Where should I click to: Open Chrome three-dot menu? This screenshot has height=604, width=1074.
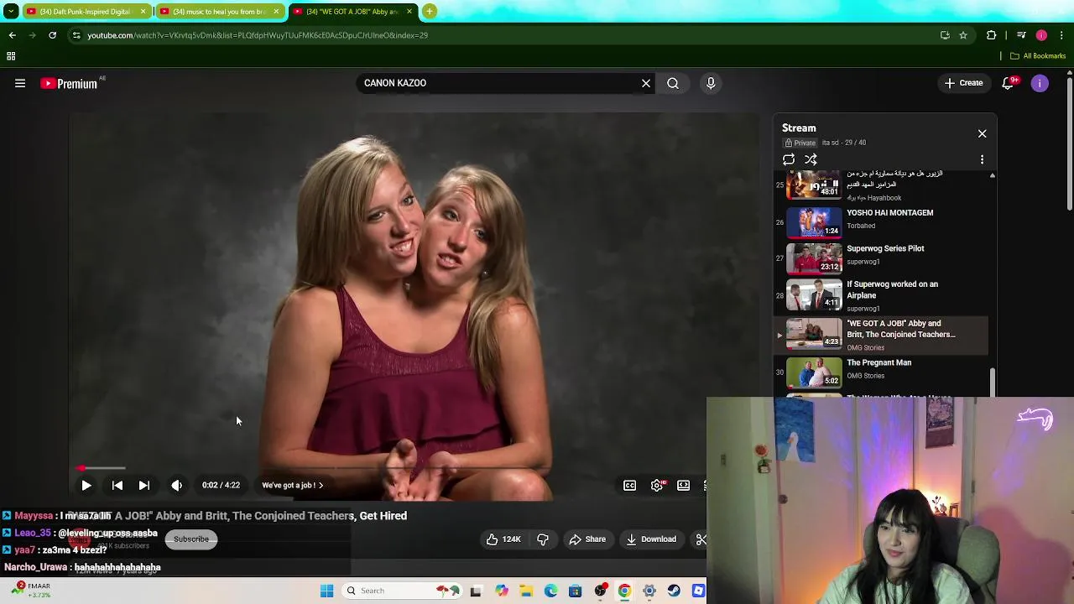click(x=1062, y=35)
